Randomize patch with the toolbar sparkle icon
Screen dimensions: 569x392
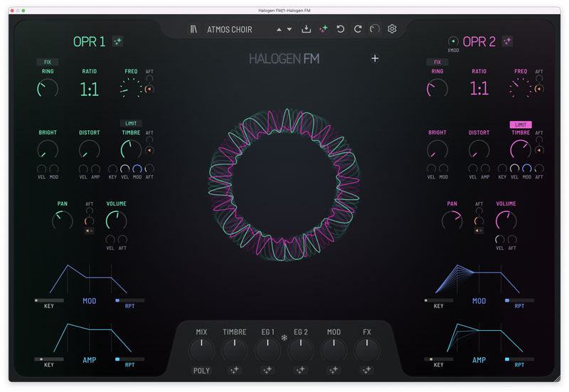[x=324, y=29]
